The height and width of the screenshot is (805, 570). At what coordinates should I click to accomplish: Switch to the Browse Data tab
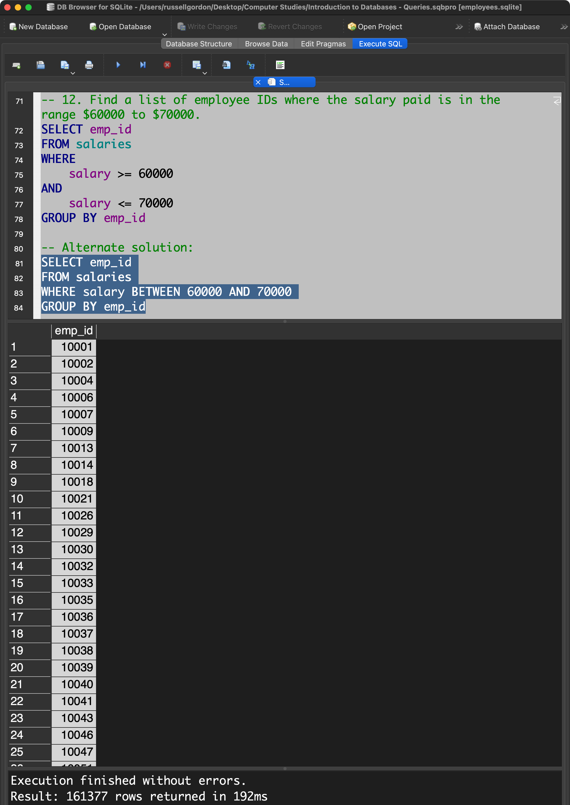(266, 44)
